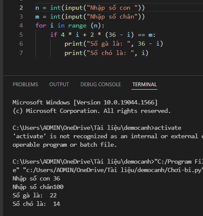Show the DEBUG CONSOLE tab

[x=101, y=85]
